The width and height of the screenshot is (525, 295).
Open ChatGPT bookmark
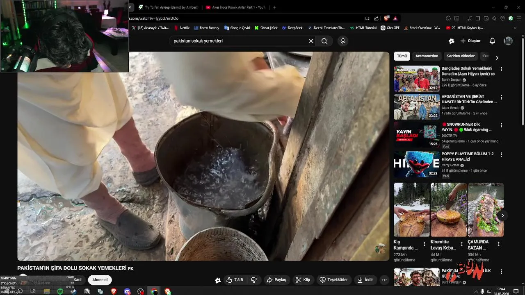coord(390,28)
